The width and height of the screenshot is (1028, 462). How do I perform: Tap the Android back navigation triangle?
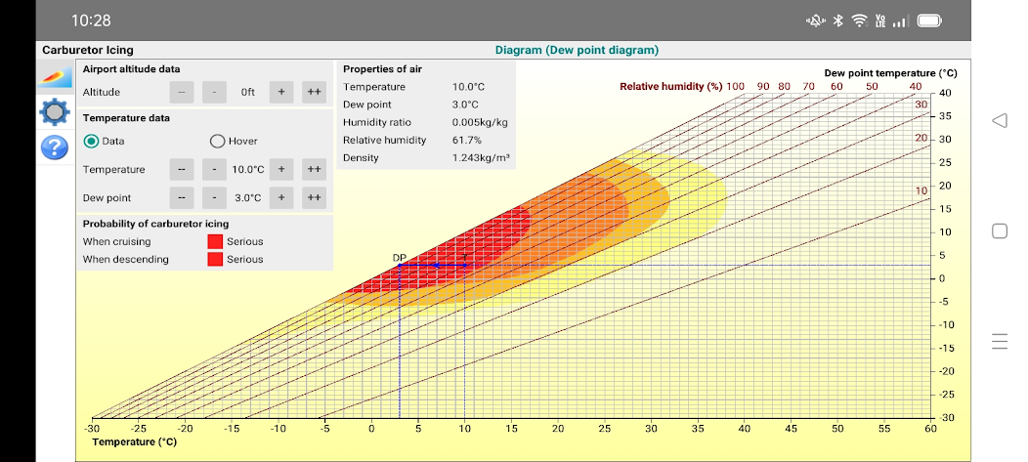tap(999, 120)
